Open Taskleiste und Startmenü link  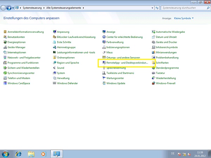tap(120, 73)
